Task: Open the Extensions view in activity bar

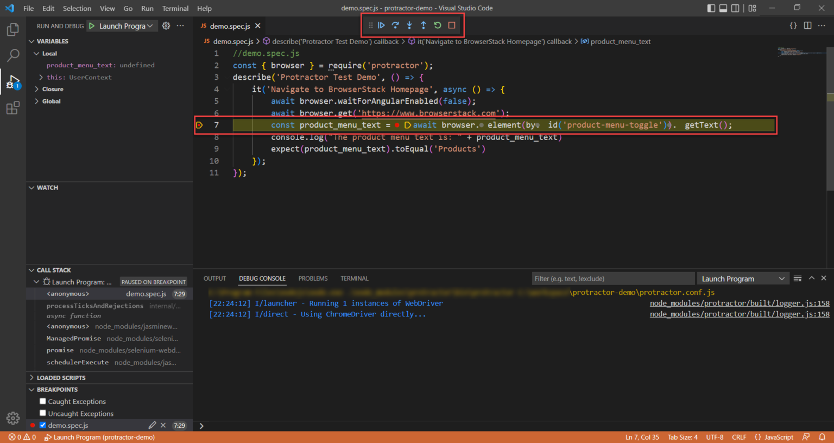Action: [x=12, y=109]
